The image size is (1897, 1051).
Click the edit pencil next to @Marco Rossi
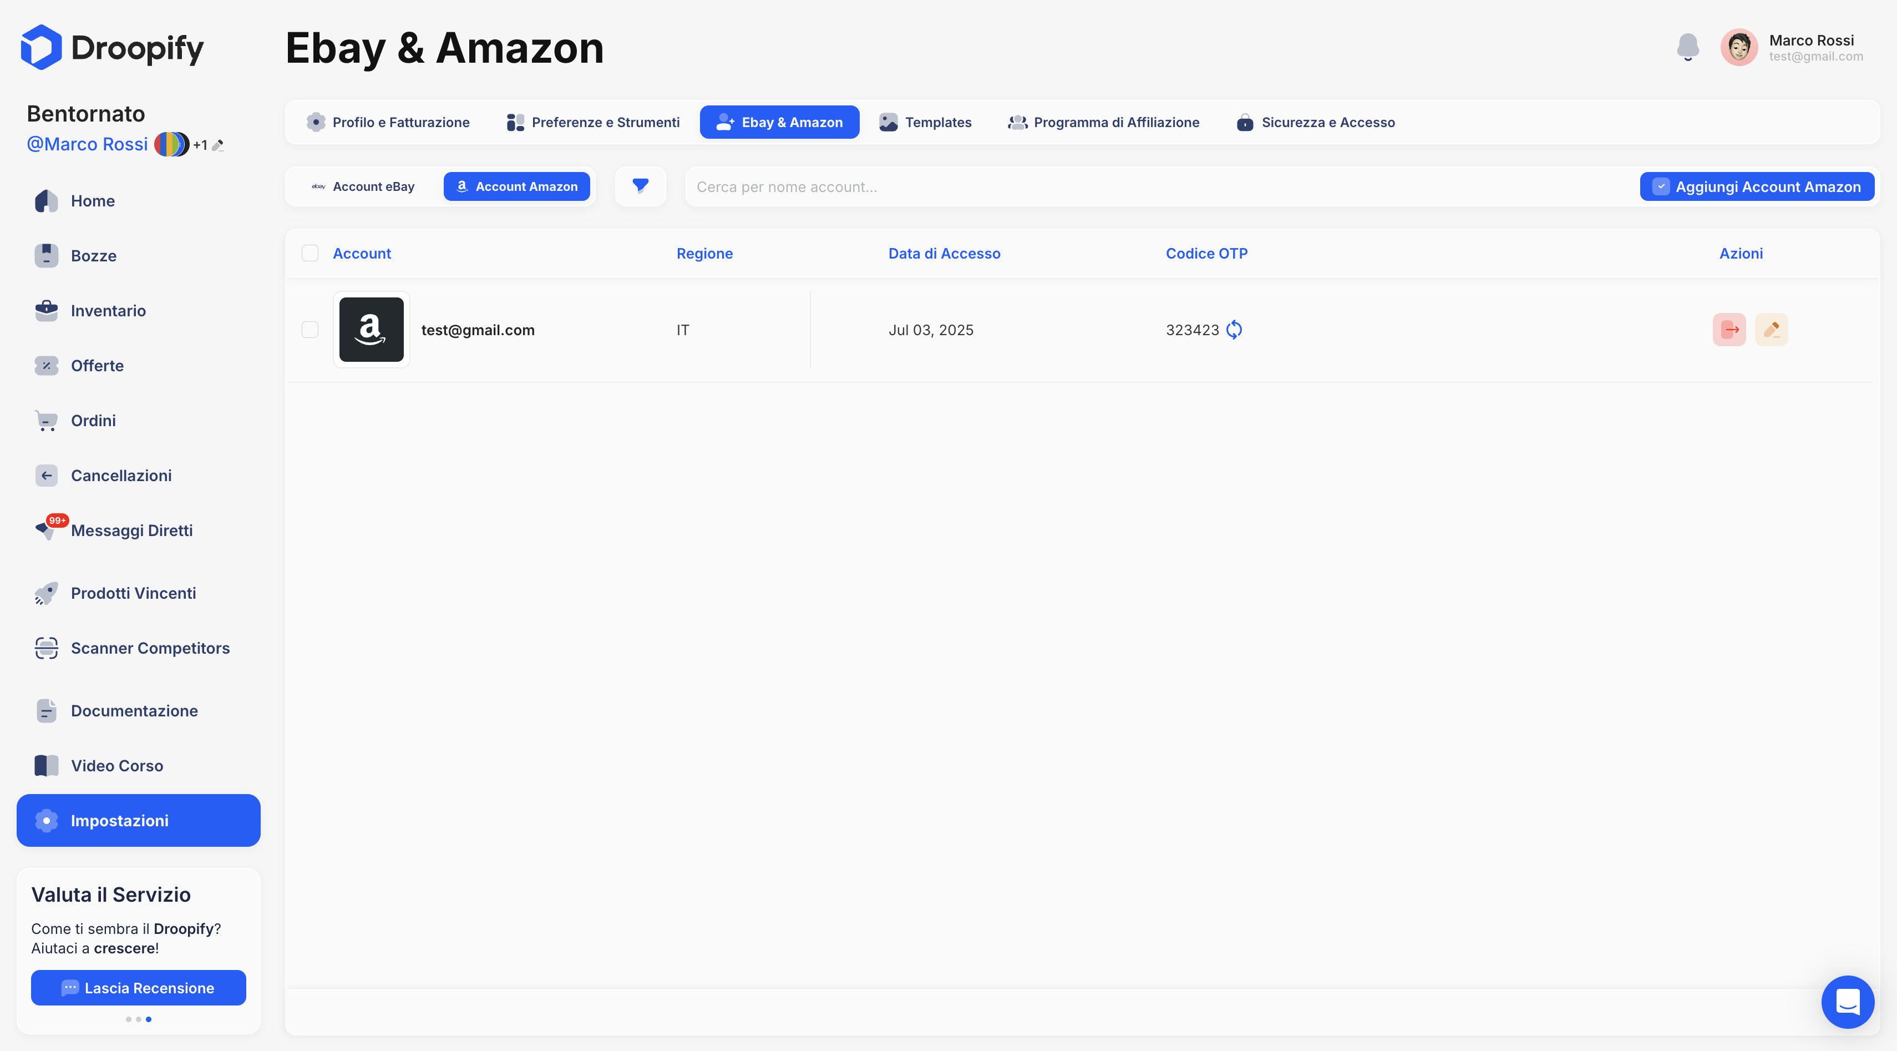[218, 145]
